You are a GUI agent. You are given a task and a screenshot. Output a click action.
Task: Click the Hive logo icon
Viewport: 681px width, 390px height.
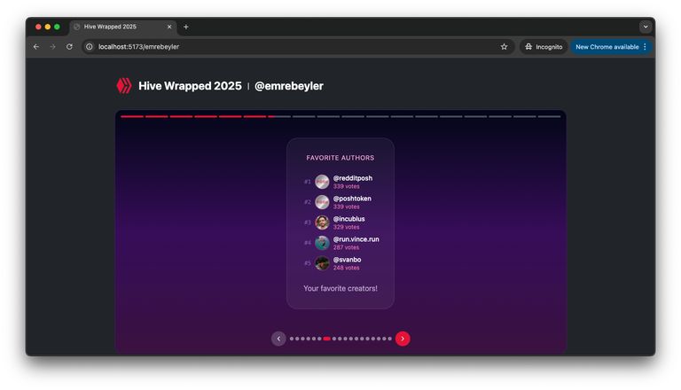(124, 86)
